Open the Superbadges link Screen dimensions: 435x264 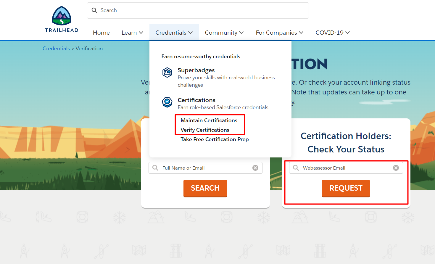[196, 70]
